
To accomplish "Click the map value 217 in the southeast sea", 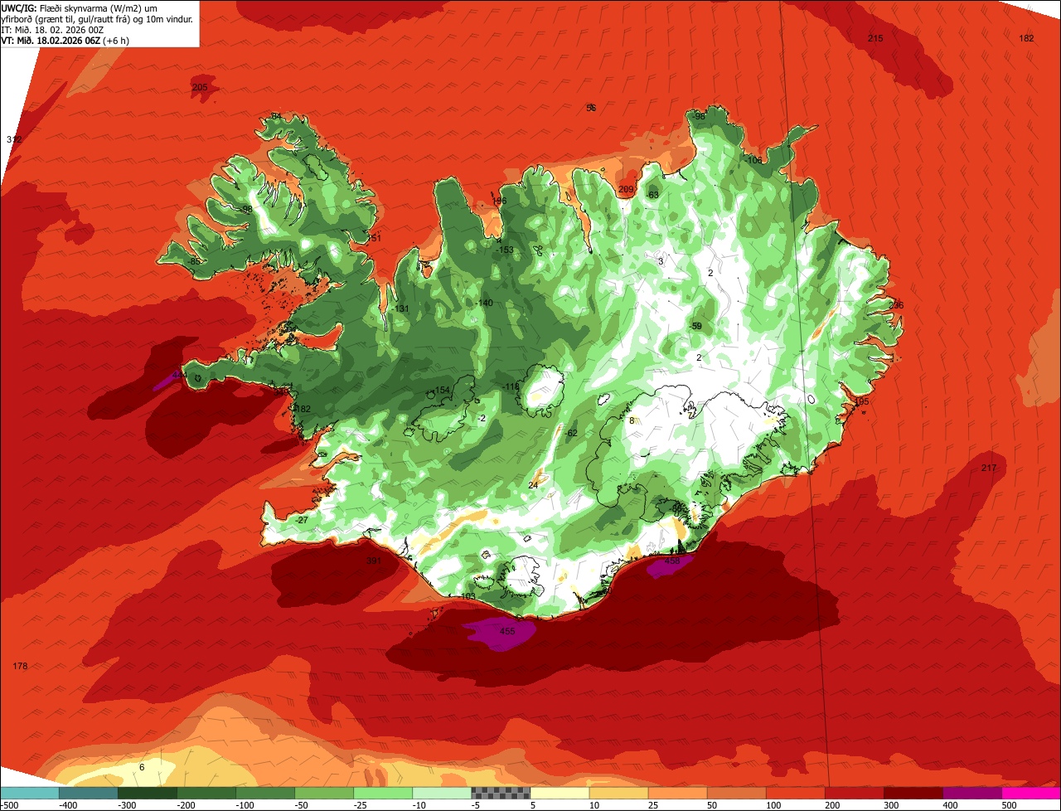I will click(x=988, y=469).
